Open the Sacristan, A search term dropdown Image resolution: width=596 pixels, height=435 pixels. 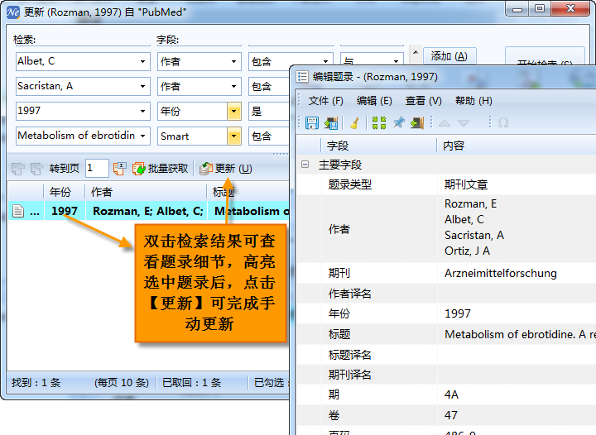142,87
